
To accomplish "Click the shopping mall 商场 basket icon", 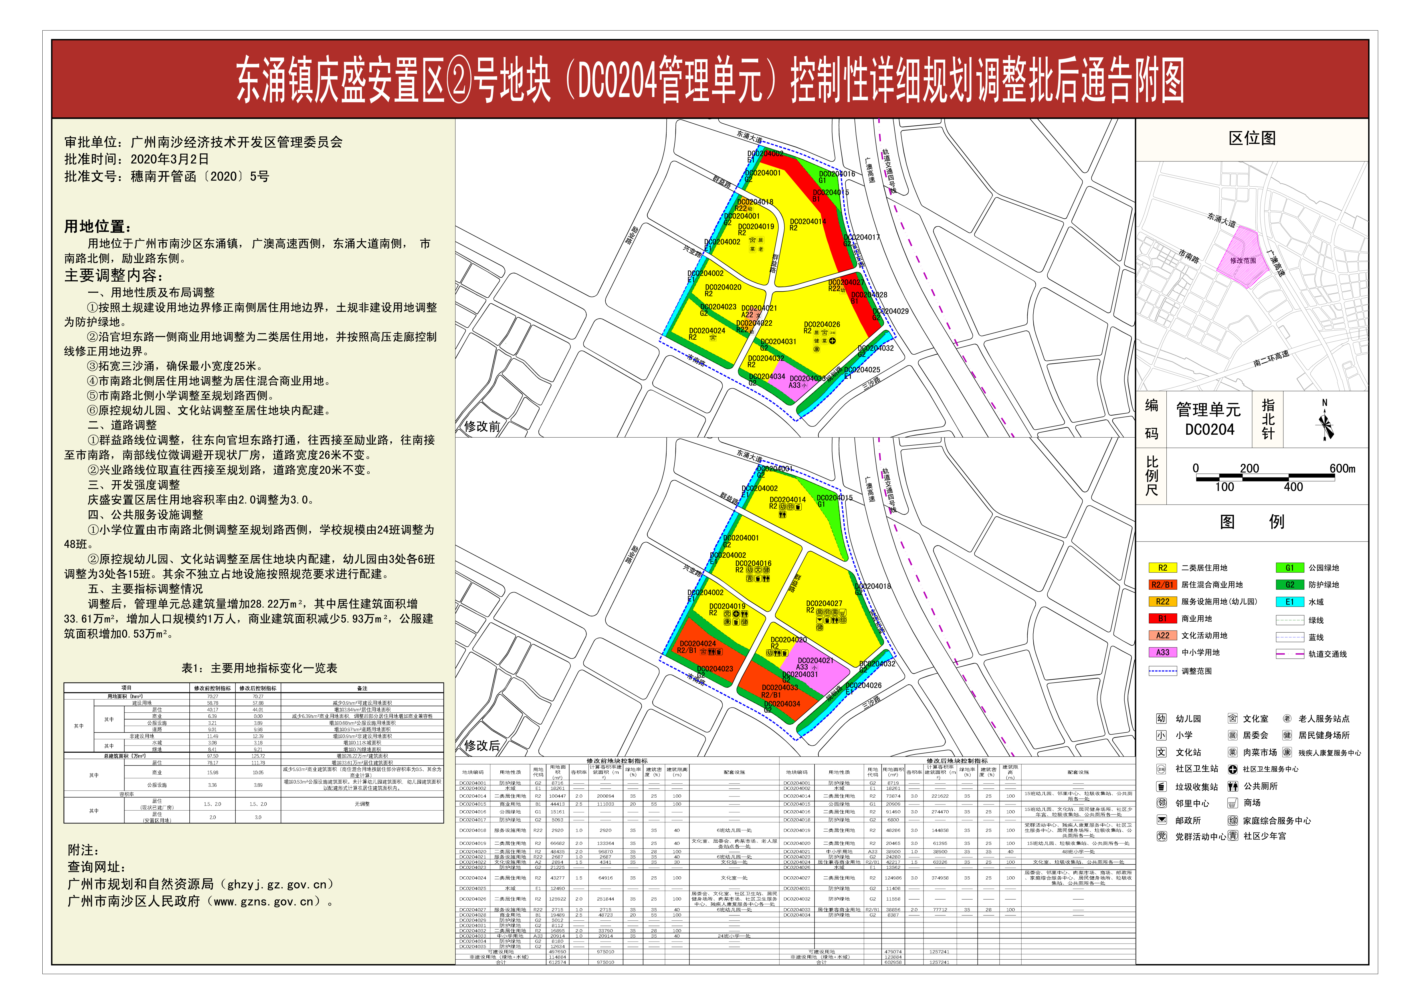I will (1232, 803).
